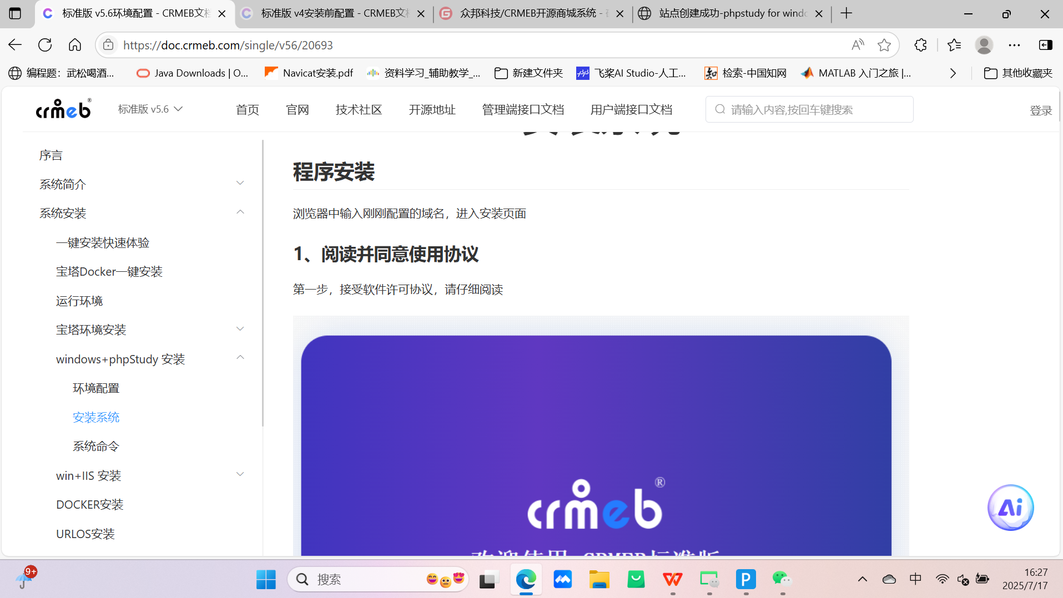Expand 宝塔环境安装 sidebar section

pos(240,329)
